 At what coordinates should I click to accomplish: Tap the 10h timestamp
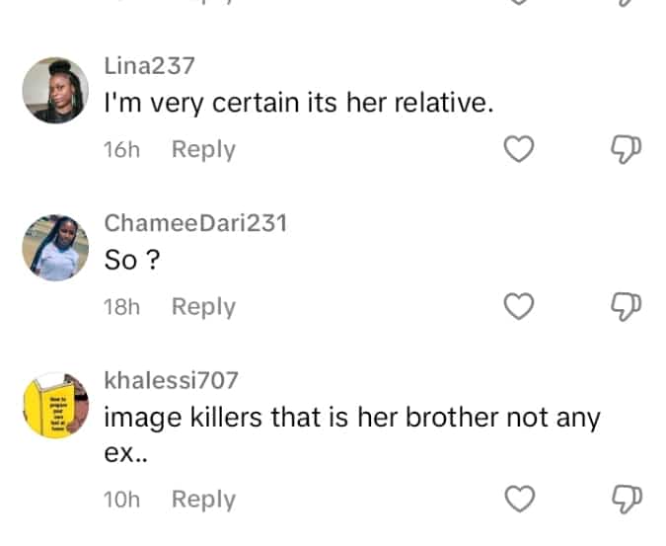(121, 500)
